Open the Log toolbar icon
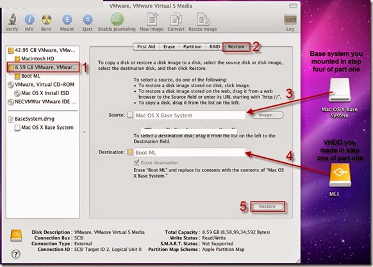Screen dimensions: 373x267 290,19
